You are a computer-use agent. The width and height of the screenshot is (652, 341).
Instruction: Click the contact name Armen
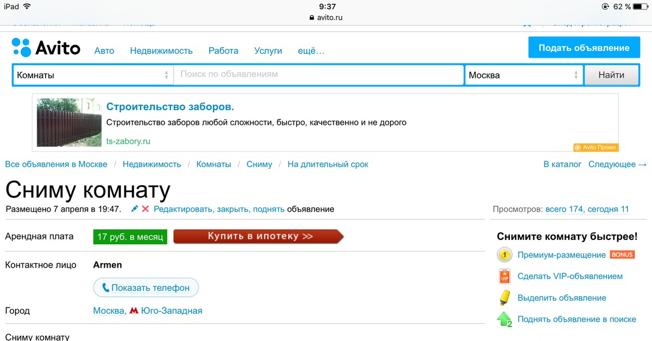pos(108,265)
